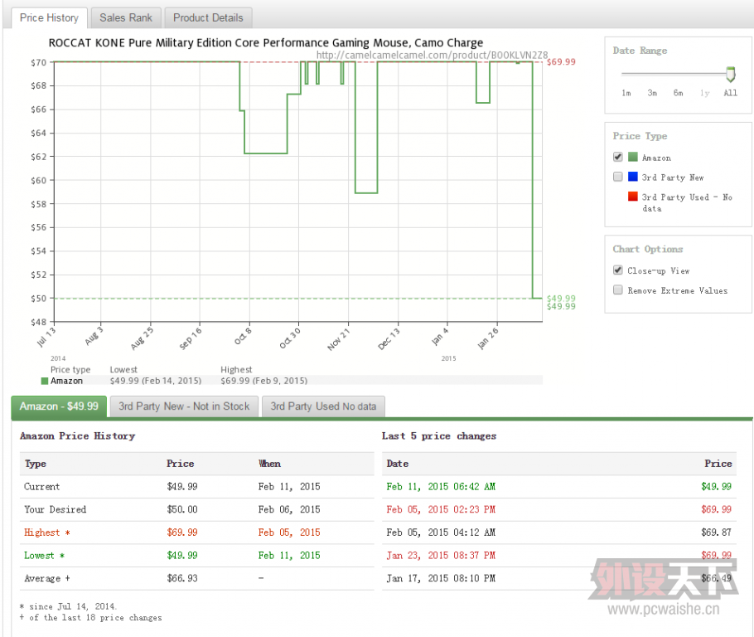Click the Date column header
This screenshot has height=637, width=754.
398,464
